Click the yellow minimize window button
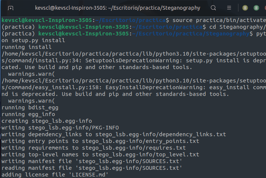Viewport: 266px width, 178px height. click(245, 8)
